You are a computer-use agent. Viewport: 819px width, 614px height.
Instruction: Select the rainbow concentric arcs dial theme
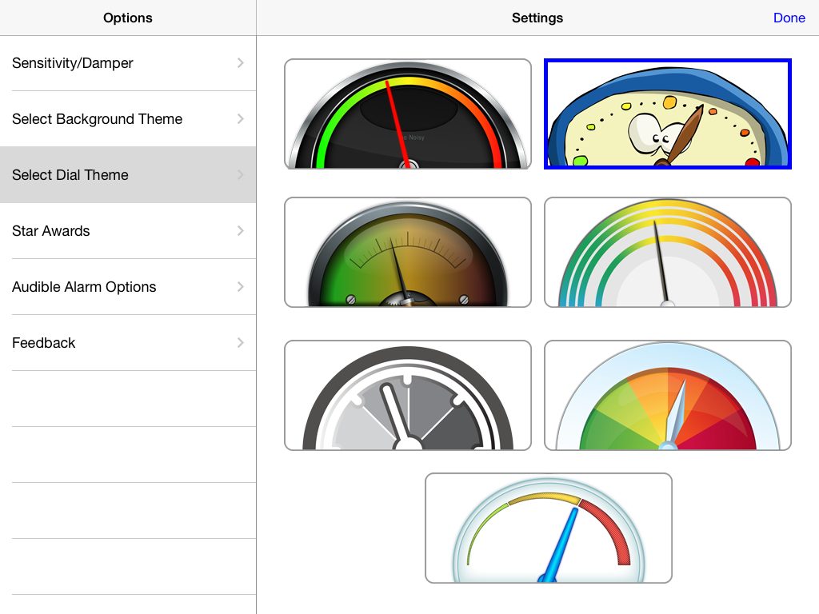pyautogui.click(x=668, y=252)
